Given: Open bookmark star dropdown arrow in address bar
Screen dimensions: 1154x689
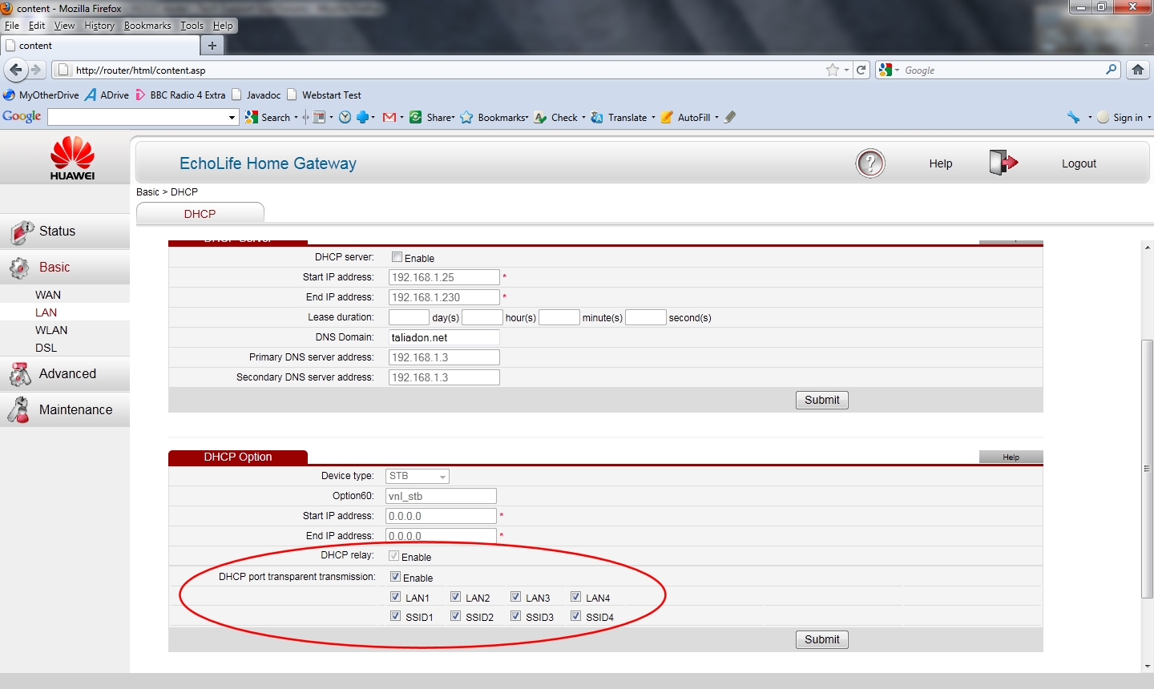Looking at the screenshot, I should point(846,71).
